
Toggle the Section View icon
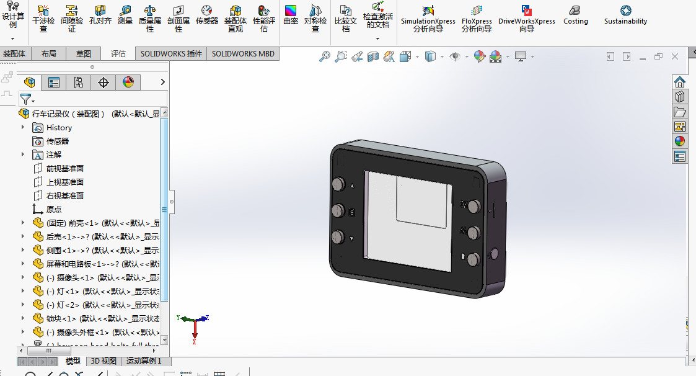(x=373, y=56)
